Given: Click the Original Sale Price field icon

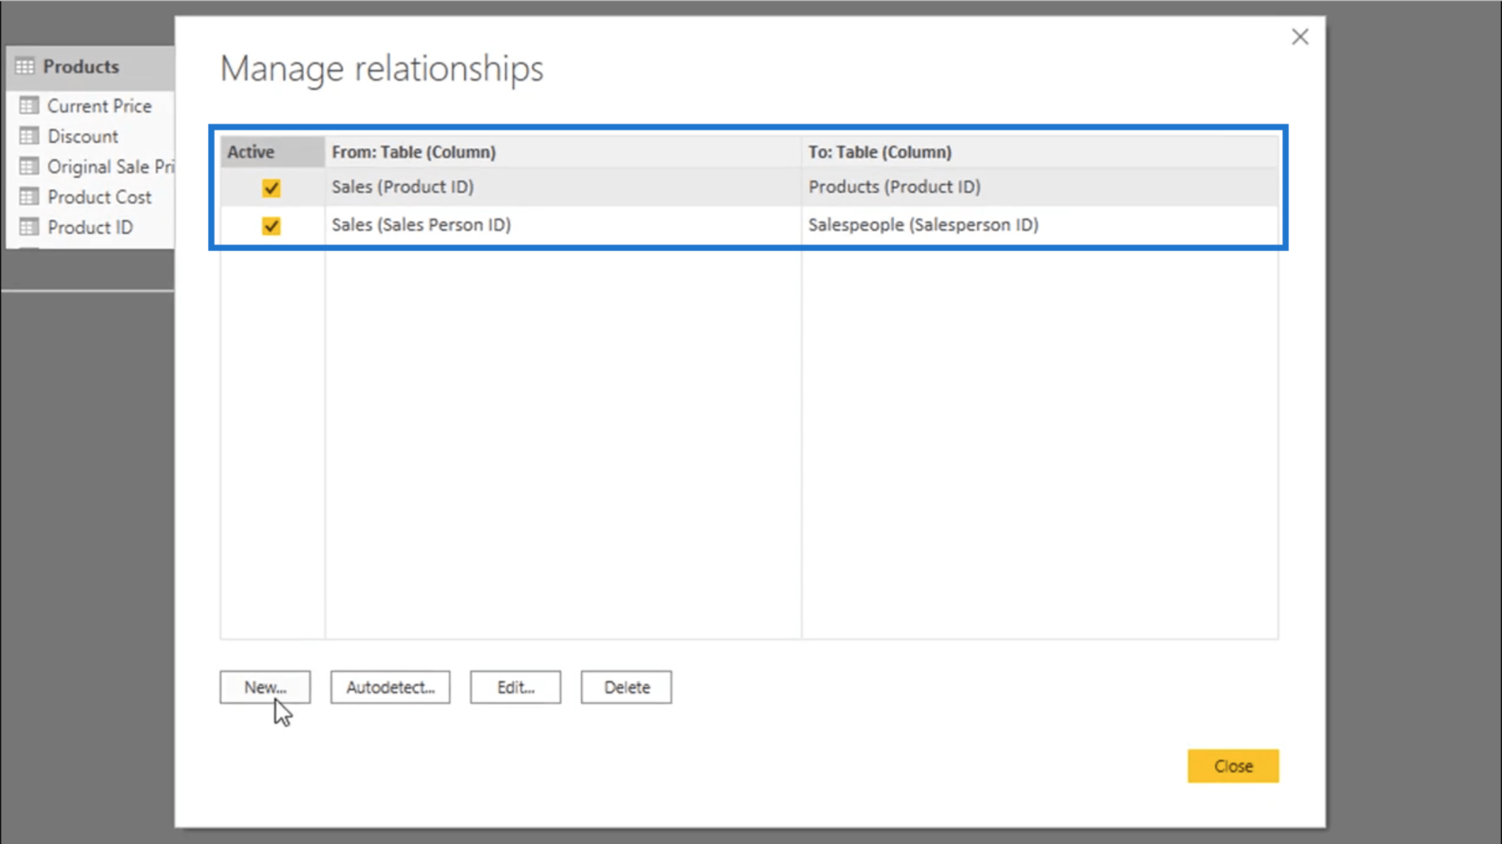Looking at the screenshot, I should tap(29, 166).
